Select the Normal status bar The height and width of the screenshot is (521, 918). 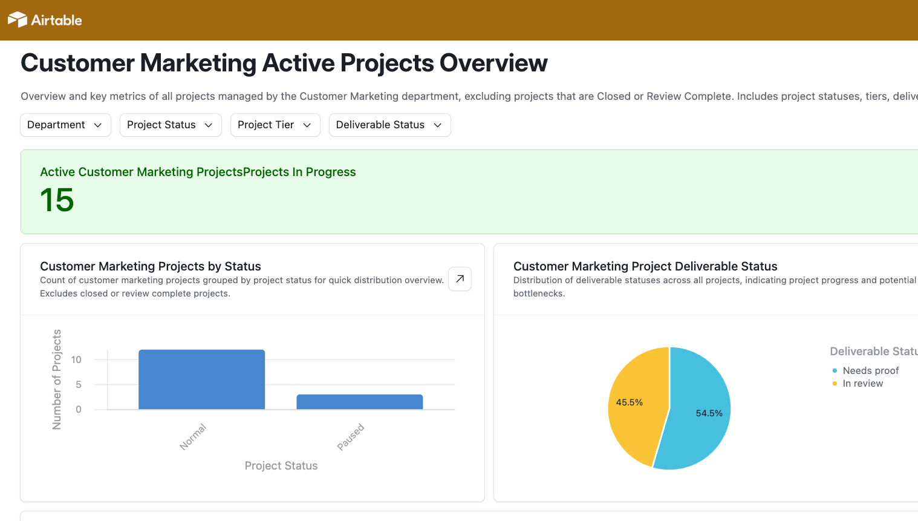click(201, 379)
